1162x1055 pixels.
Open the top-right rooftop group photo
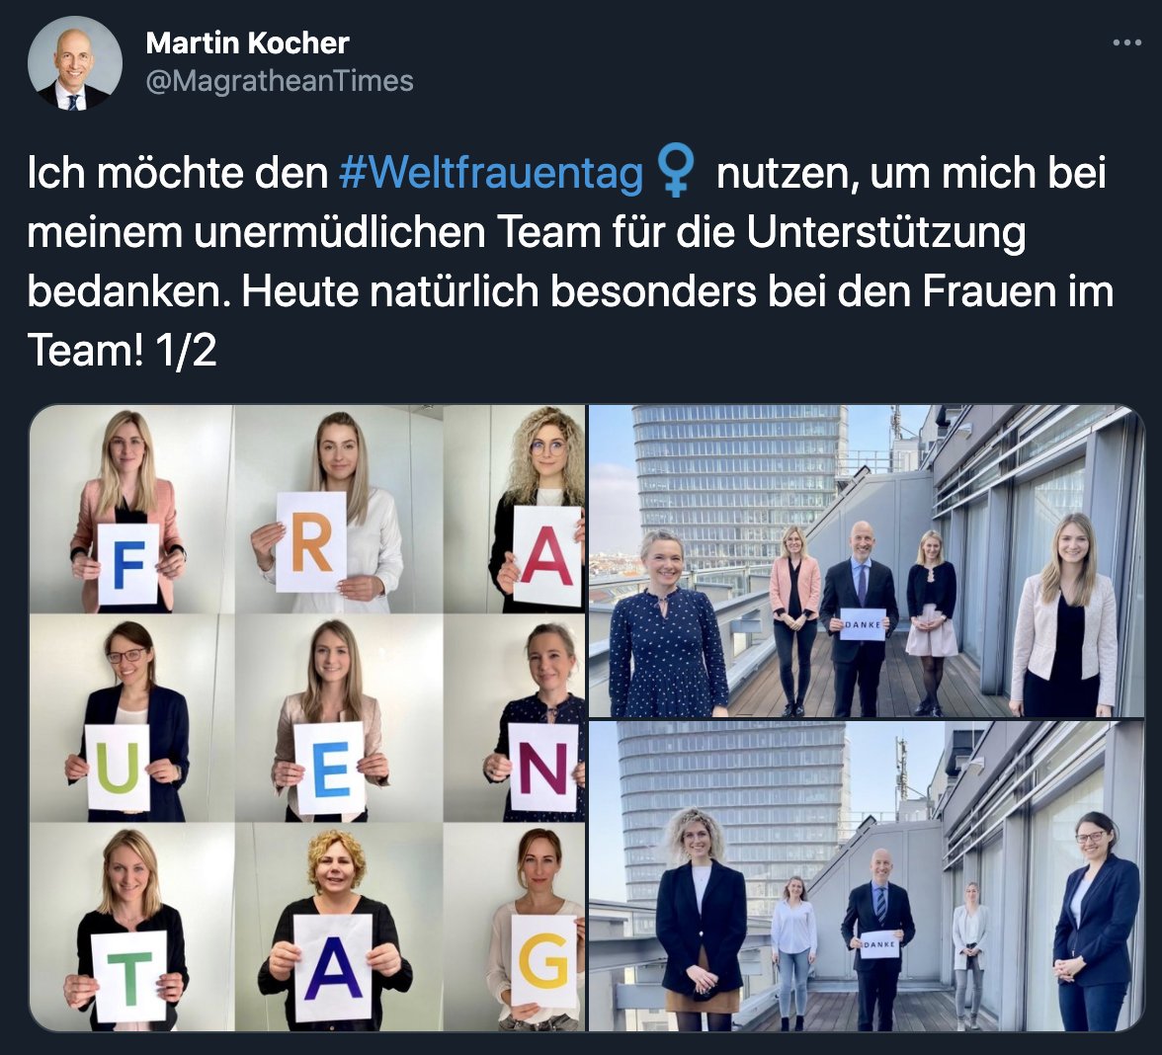(x=867, y=561)
